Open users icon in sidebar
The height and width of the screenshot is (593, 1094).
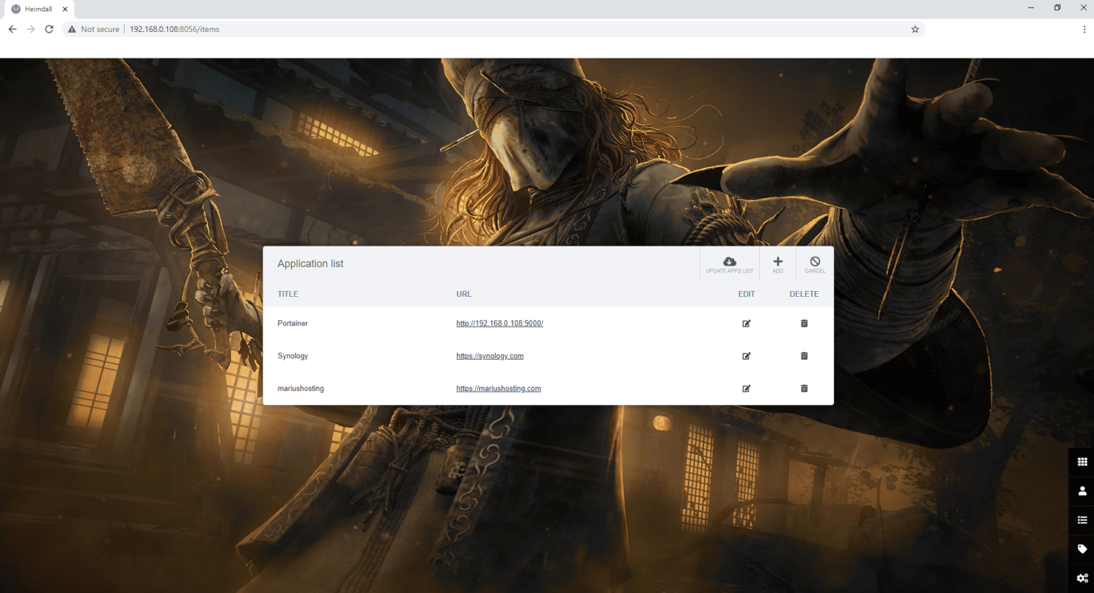[x=1082, y=491]
